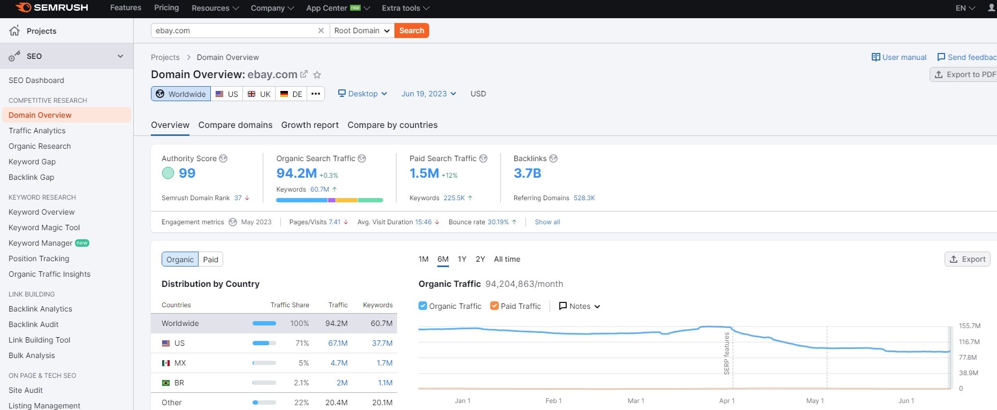The height and width of the screenshot is (410, 997).
Task: Open the Jun 19, 2023 date dropdown
Action: [429, 94]
